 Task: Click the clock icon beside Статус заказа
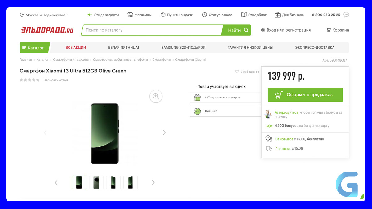[205, 15]
